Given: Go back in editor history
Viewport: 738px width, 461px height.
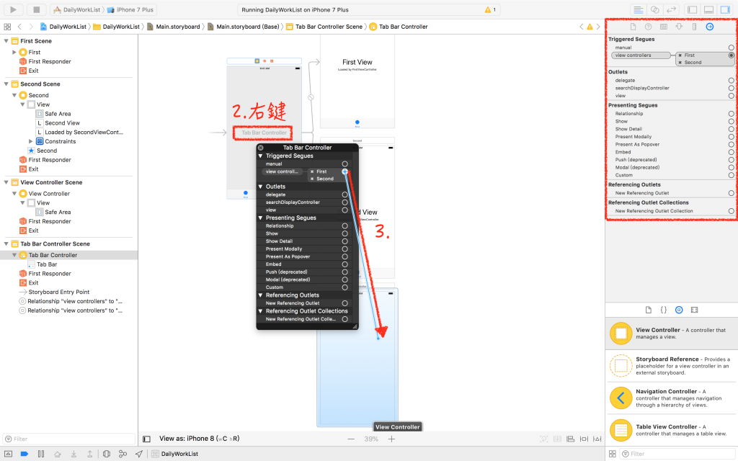Looking at the screenshot, I should pos(19,27).
